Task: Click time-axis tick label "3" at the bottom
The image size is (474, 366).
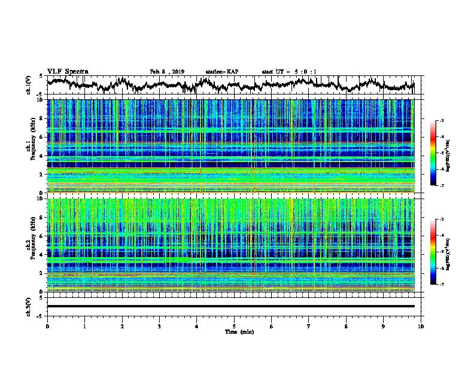Action: click(x=159, y=327)
